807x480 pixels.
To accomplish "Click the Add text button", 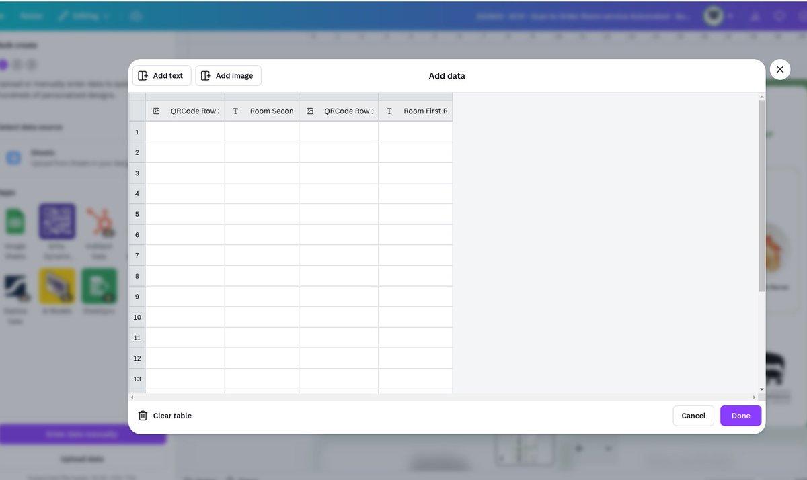I will pos(161,76).
